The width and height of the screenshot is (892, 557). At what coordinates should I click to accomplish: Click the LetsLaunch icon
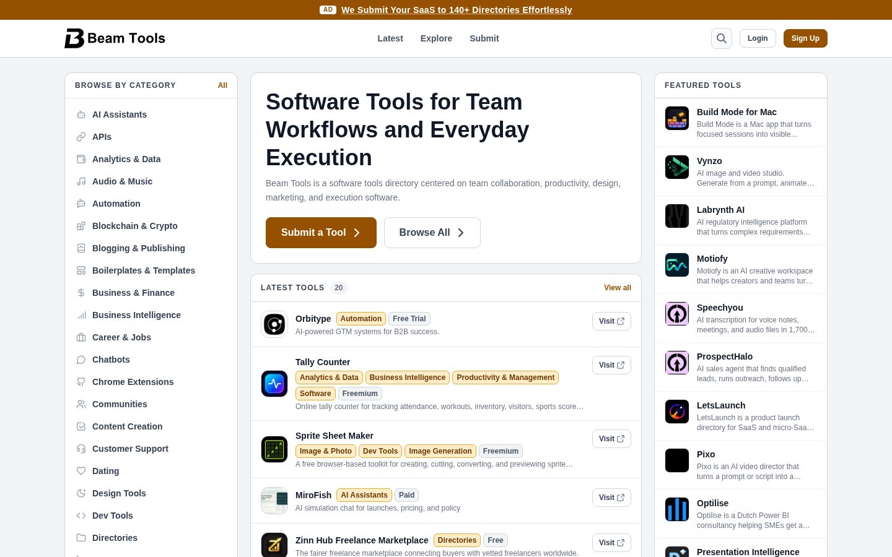(677, 412)
